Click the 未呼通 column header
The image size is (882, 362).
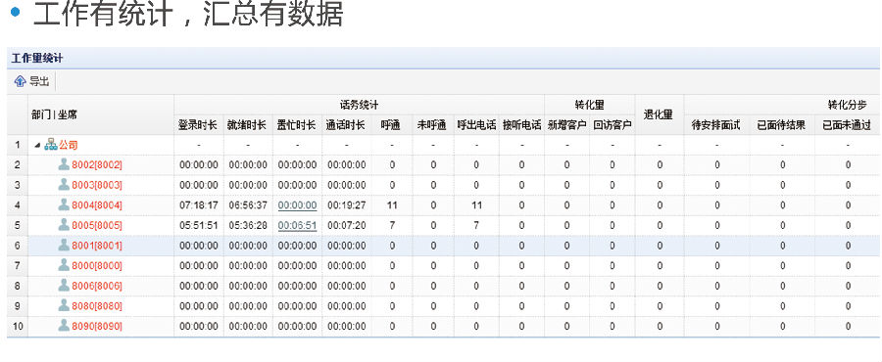click(x=432, y=125)
